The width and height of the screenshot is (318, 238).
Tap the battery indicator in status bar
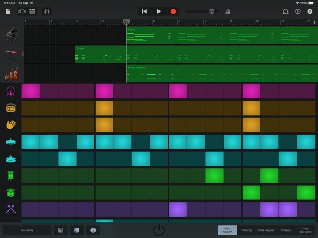pyautogui.click(x=311, y=3)
